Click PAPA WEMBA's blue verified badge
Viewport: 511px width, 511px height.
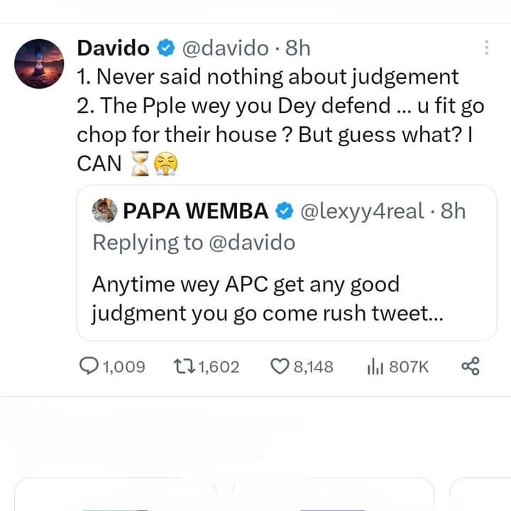[x=285, y=211]
